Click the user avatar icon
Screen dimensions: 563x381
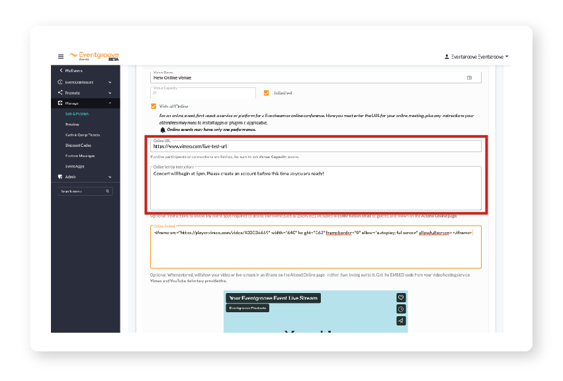tap(447, 56)
